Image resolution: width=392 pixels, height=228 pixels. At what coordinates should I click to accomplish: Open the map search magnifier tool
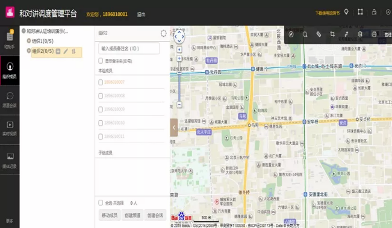[x=305, y=34]
